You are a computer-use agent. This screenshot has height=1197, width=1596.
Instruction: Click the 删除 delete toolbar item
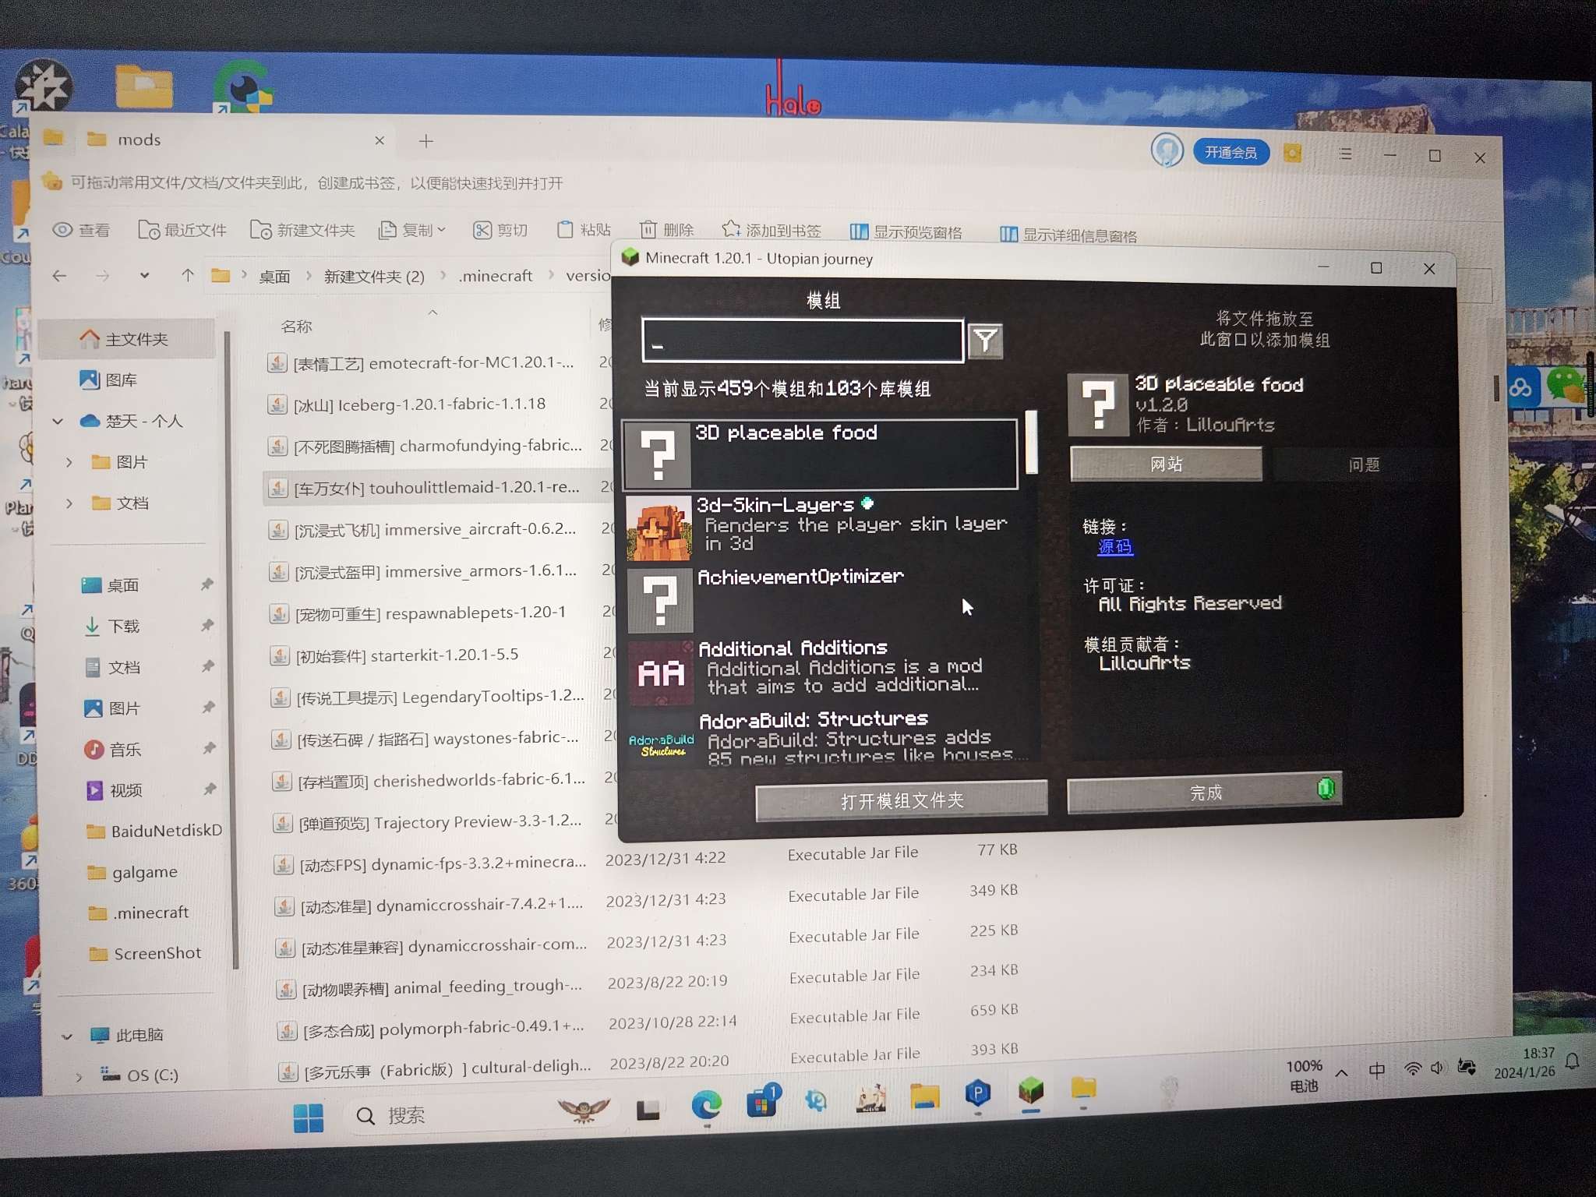[667, 229]
